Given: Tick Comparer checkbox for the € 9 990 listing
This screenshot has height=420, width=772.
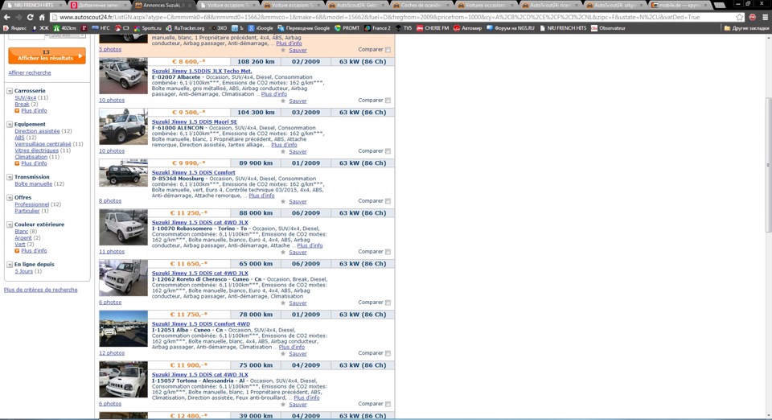Looking at the screenshot, I should (x=388, y=201).
